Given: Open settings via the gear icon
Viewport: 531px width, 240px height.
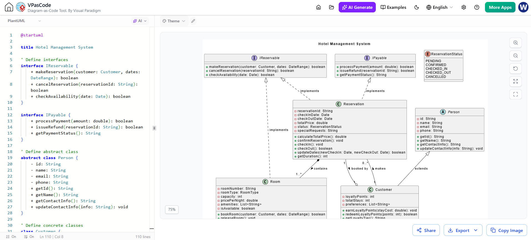Looking at the screenshot, I should coord(464,7).
